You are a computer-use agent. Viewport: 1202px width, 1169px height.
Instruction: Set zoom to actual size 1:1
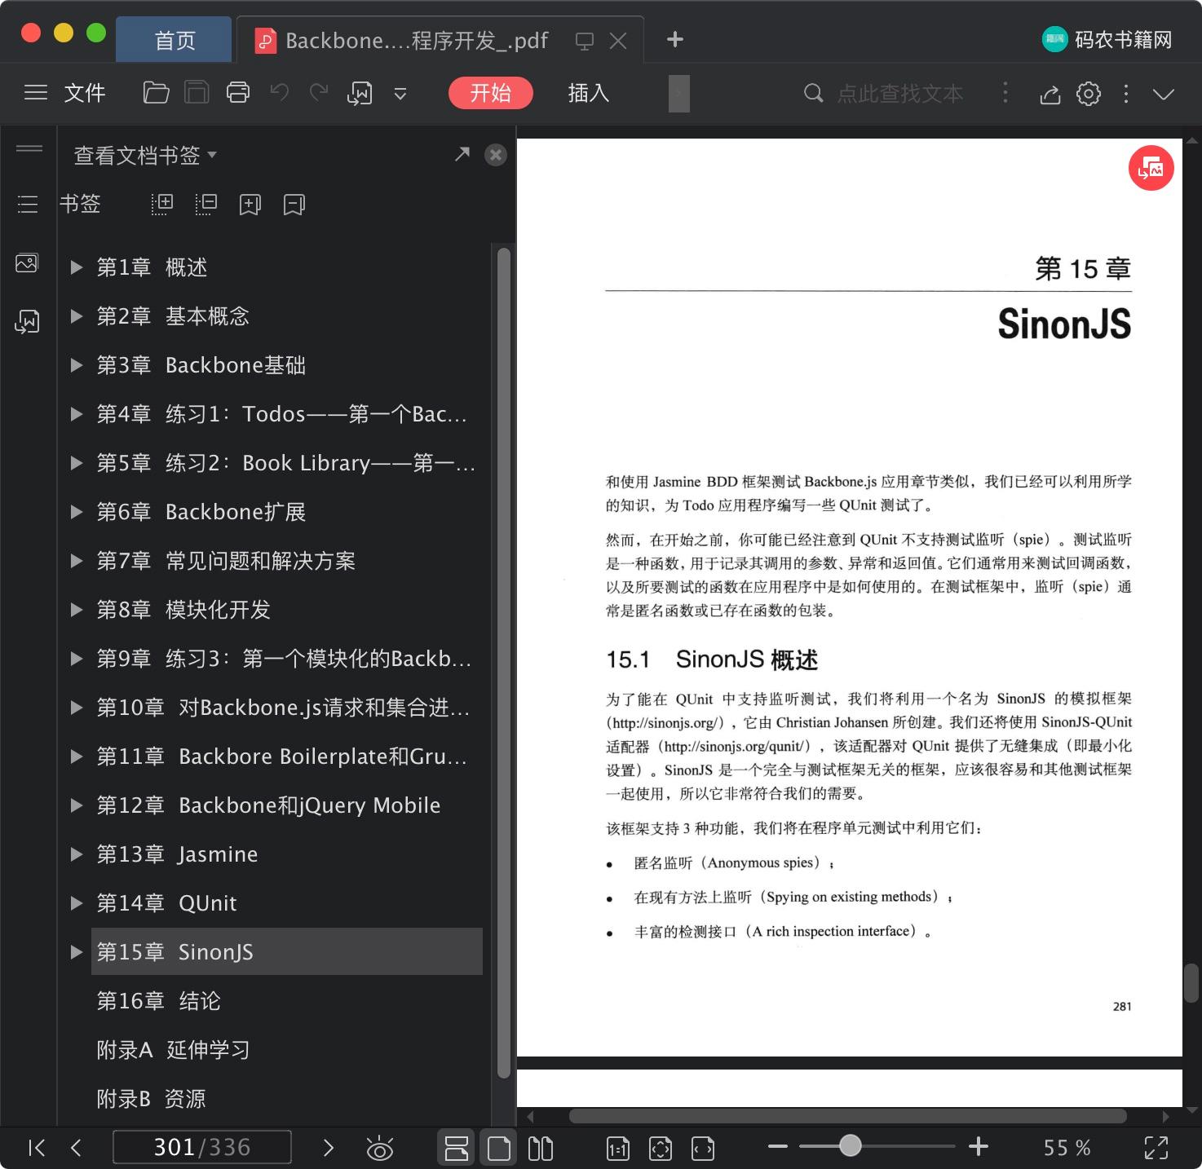(x=617, y=1148)
